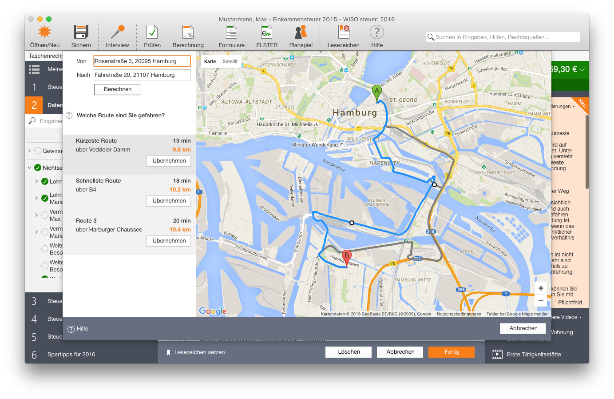Select sidebar step 2 Daten
Screen dimensions: 614x399
pyautogui.click(x=44, y=105)
